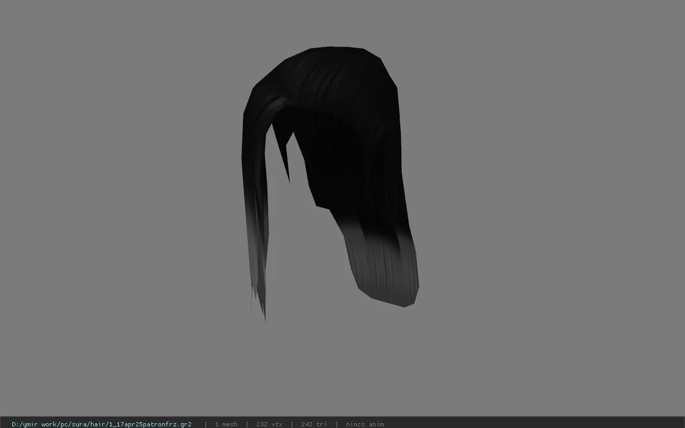Click the file path ending in 1_17apr25patronfrz.gr2
This screenshot has height=428, width=685.
click(102, 424)
